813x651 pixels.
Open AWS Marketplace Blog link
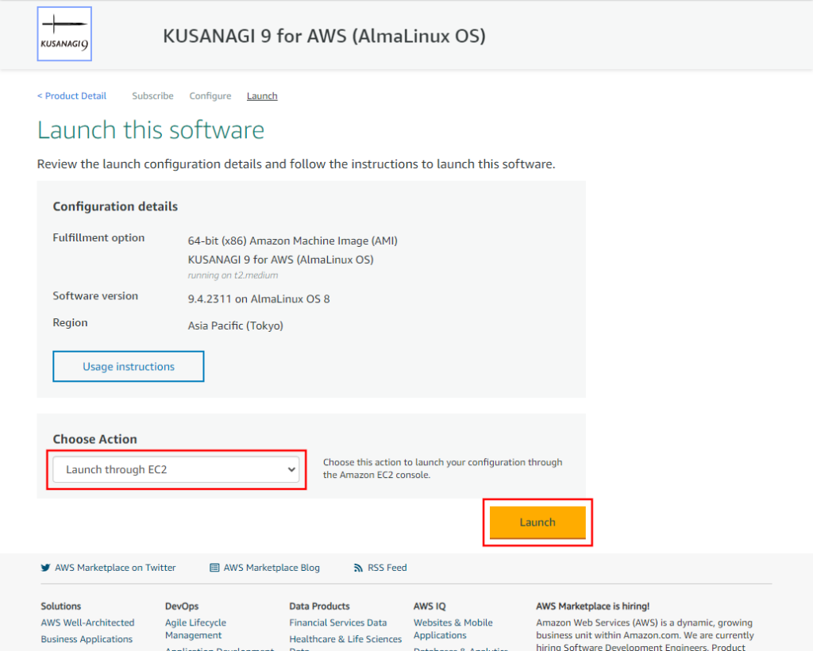click(x=272, y=568)
